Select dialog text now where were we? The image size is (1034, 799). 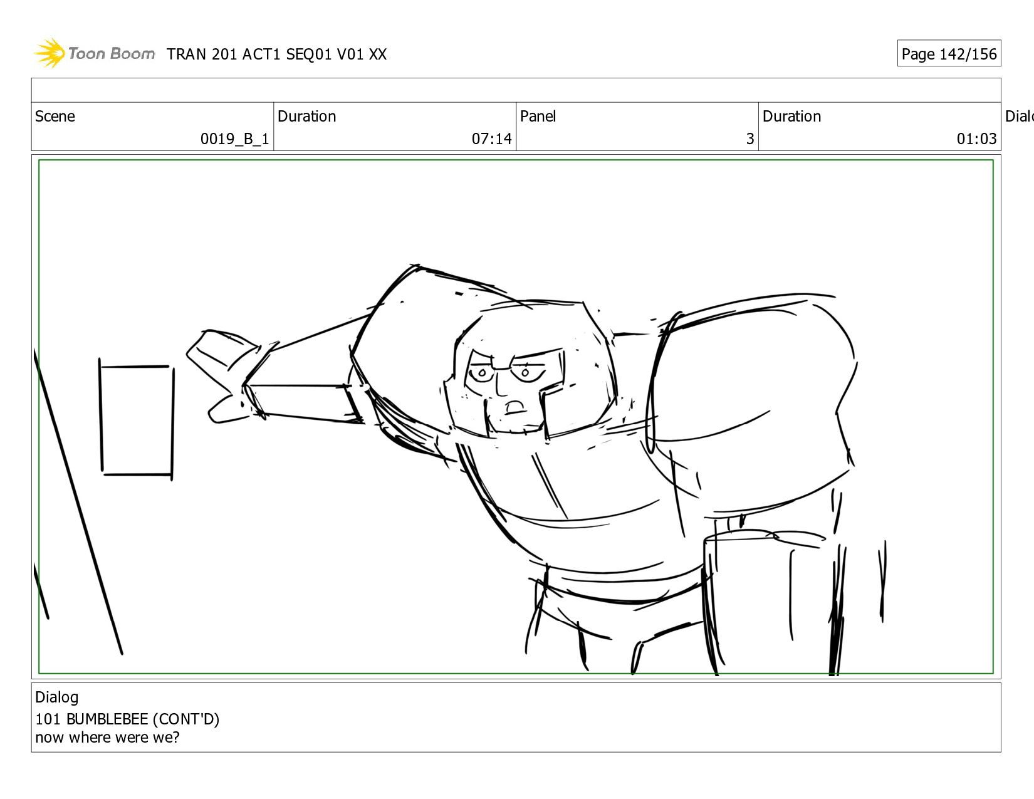click(107, 738)
